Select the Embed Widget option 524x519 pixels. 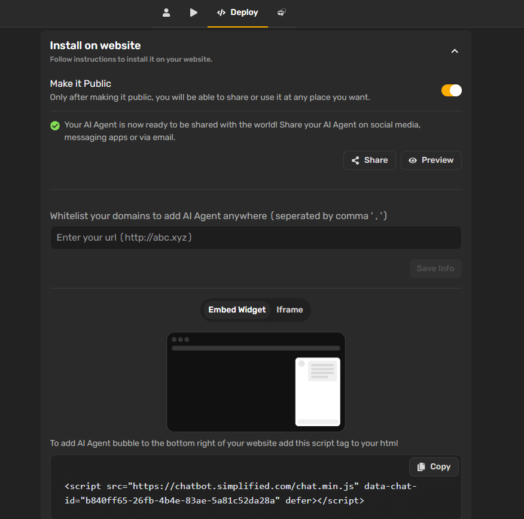237,309
